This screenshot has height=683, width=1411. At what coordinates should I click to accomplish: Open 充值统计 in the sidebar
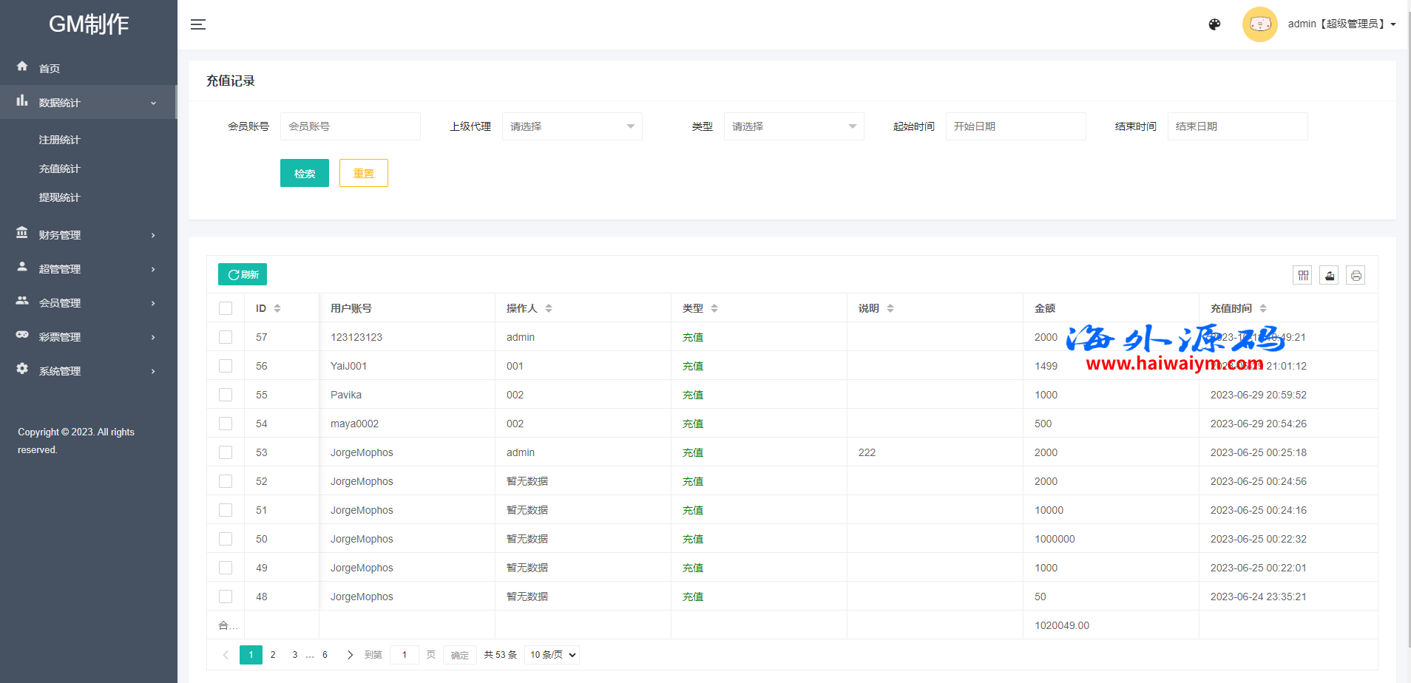point(59,169)
